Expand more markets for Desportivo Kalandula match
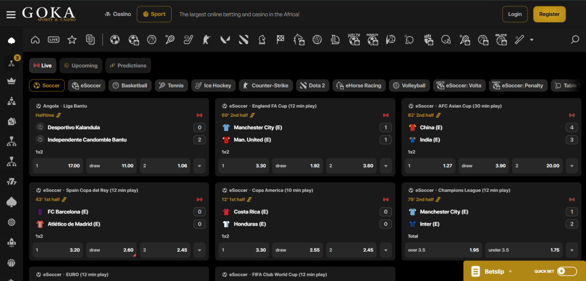The height and width of the screenshot is (281, 586). [200, 165]
